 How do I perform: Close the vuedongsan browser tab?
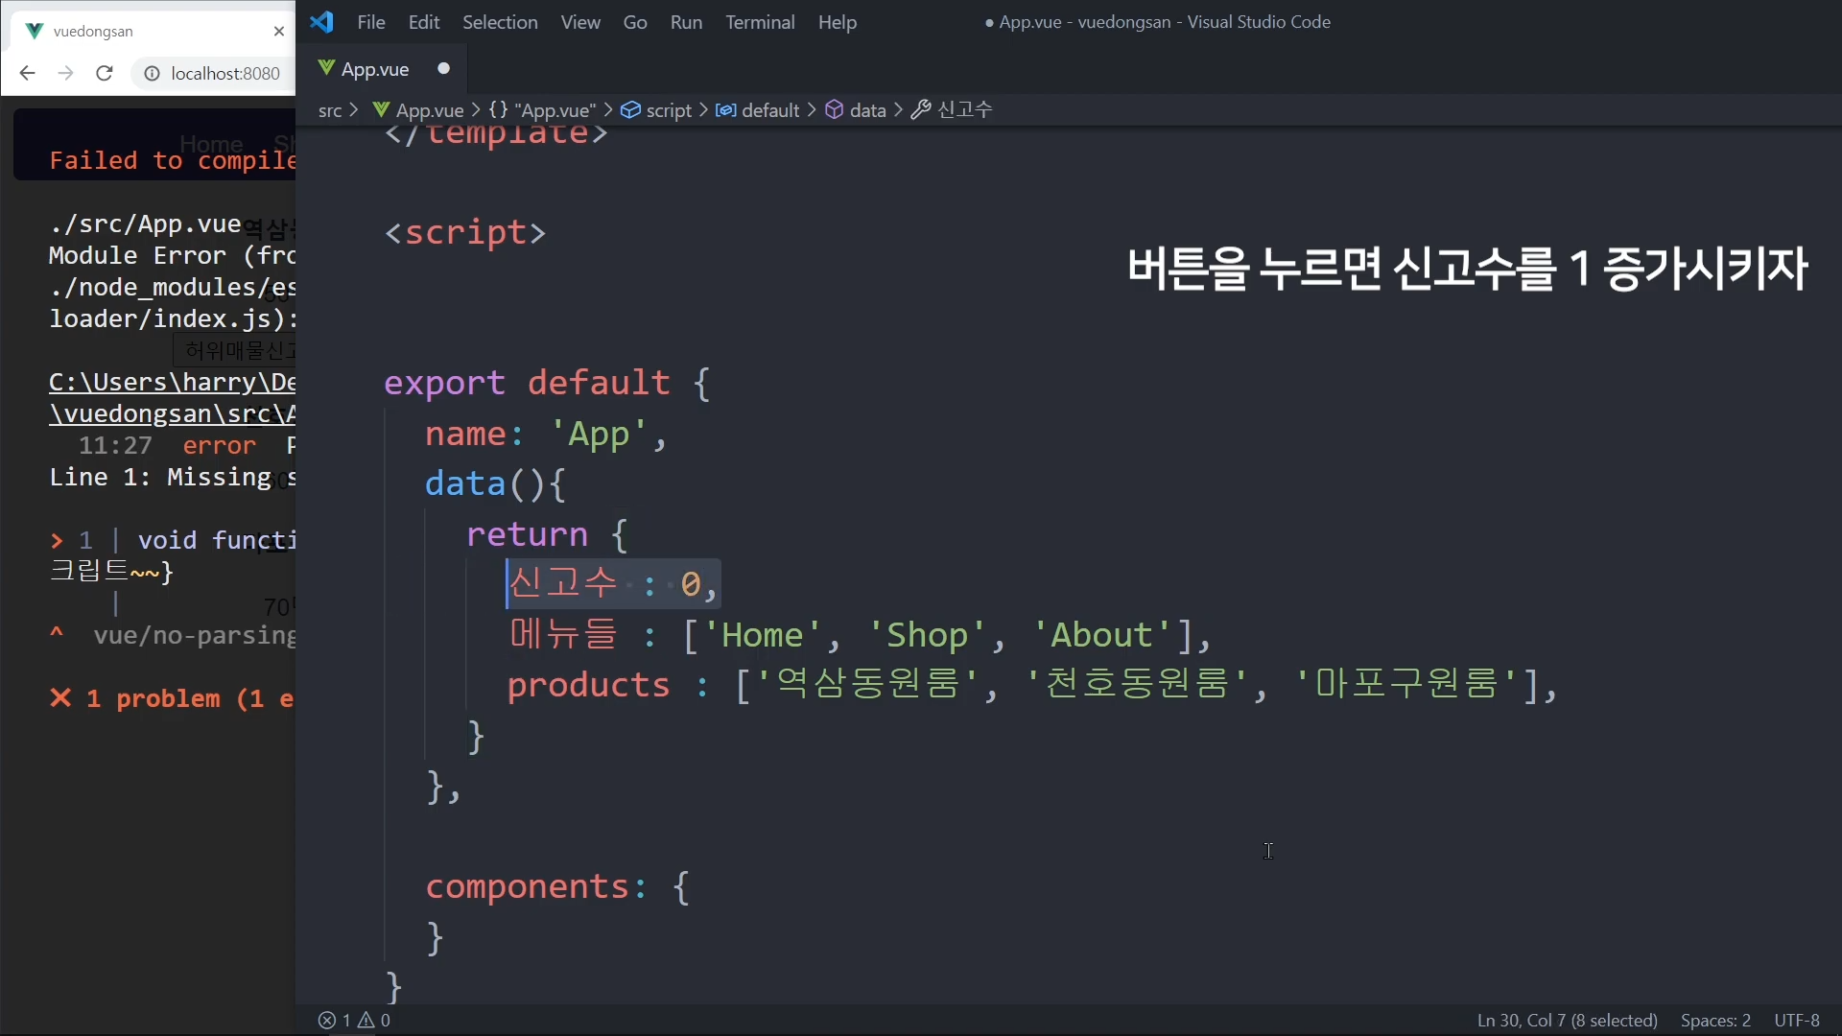pos(279,31)
